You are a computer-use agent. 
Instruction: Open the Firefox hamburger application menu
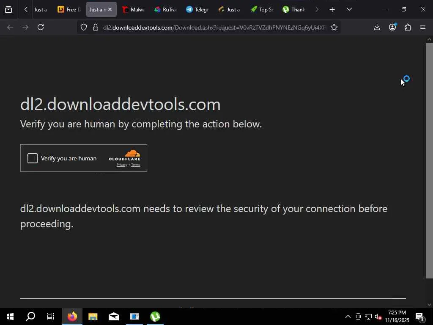[x=423, y=27]
